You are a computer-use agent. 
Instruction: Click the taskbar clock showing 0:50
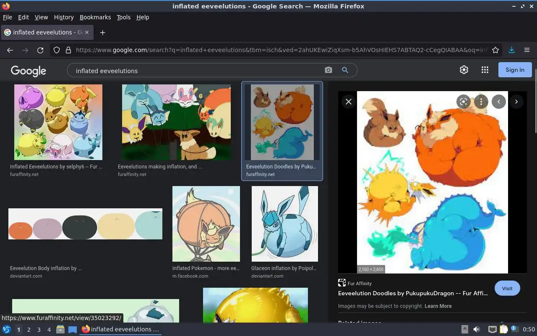point(529,329)
